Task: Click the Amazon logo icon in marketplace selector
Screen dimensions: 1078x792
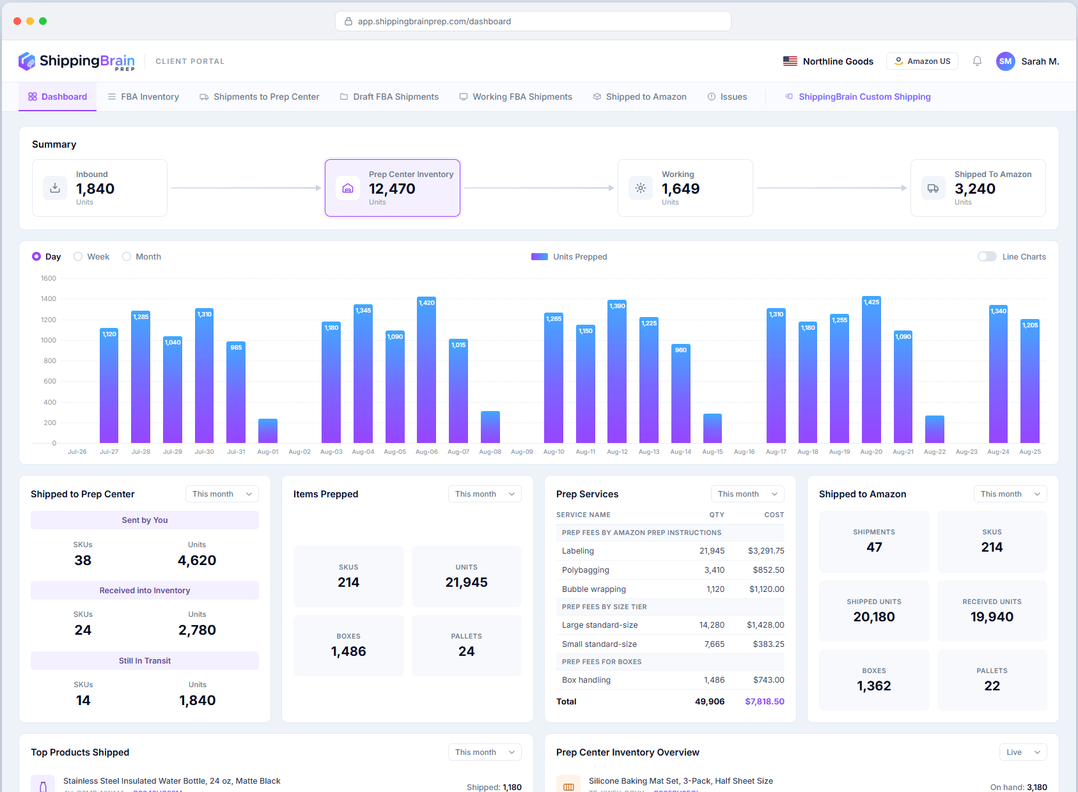Action: 898,61
